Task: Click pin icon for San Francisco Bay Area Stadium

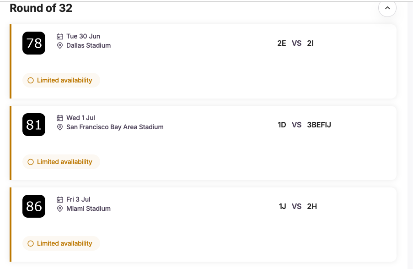Action: (x=60, y=127)
